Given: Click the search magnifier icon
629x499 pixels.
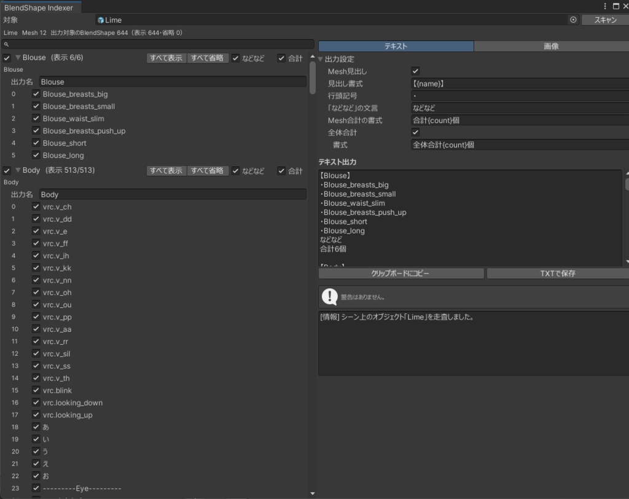Looking at the screenshot, I should [6, 44].
